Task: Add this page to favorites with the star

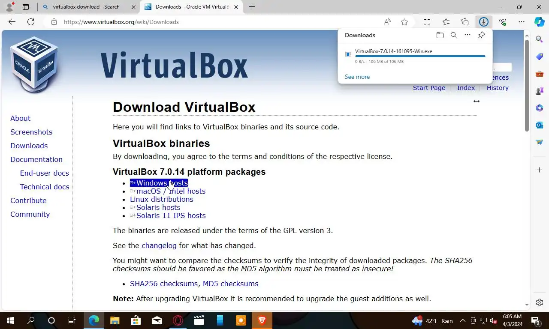Action: (x=404, y=22)
